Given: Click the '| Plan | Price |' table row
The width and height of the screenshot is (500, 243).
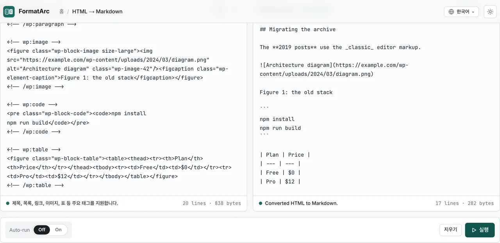Looking at the screenshot, I should (285, 155).
